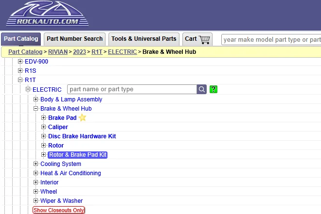
Task: Expand Disc Brake Hardware Kit node
Action: 43,136
